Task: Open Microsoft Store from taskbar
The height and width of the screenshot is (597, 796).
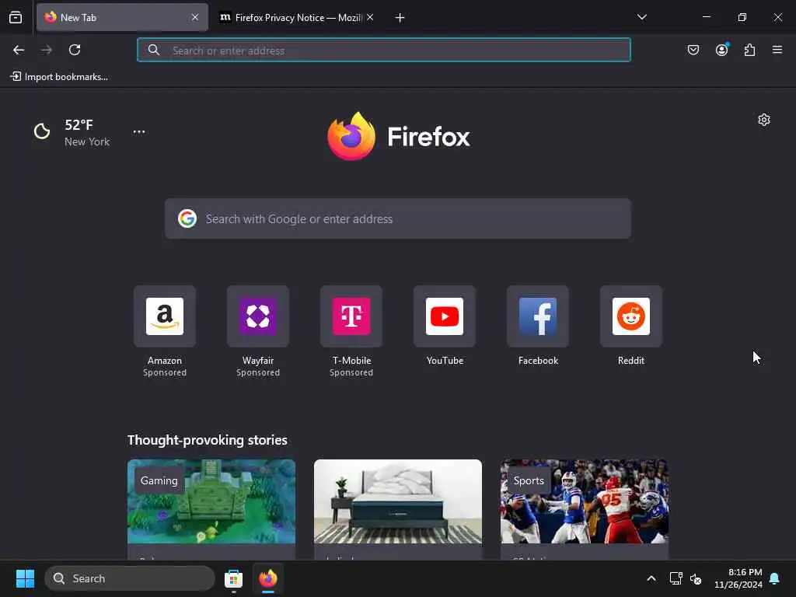Action: 233,578
